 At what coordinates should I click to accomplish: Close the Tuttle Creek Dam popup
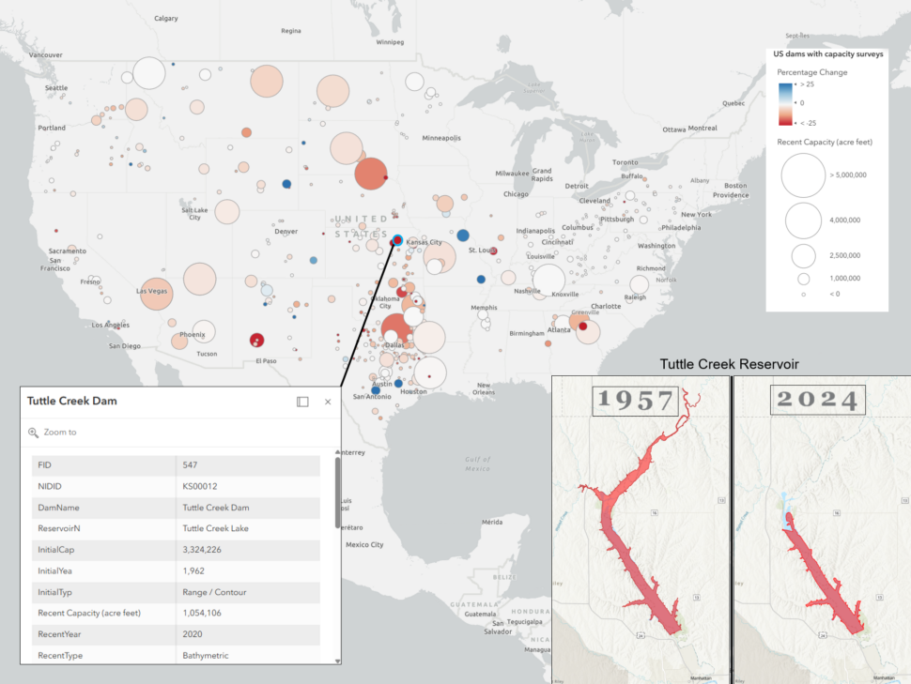[x=328, y=402]
